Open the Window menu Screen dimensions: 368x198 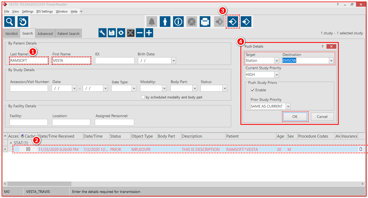(x=62, y=11)
